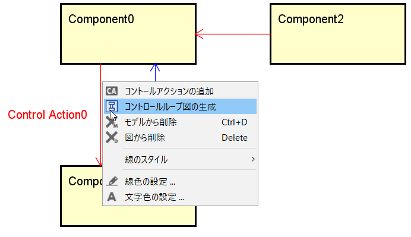Select モデルから削除 menu item
411x237 pixels.
click(180, 122)
